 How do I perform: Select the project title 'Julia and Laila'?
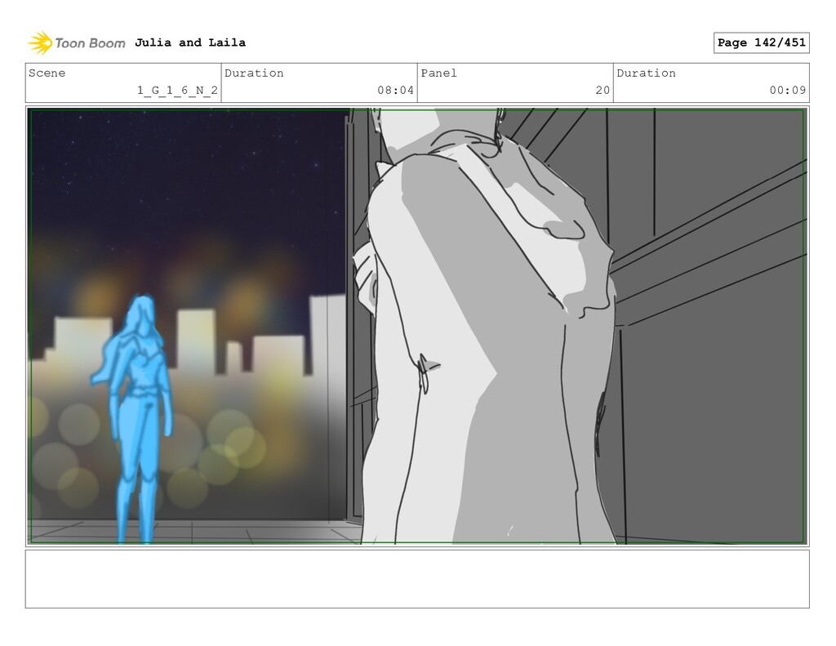(189, 42)
